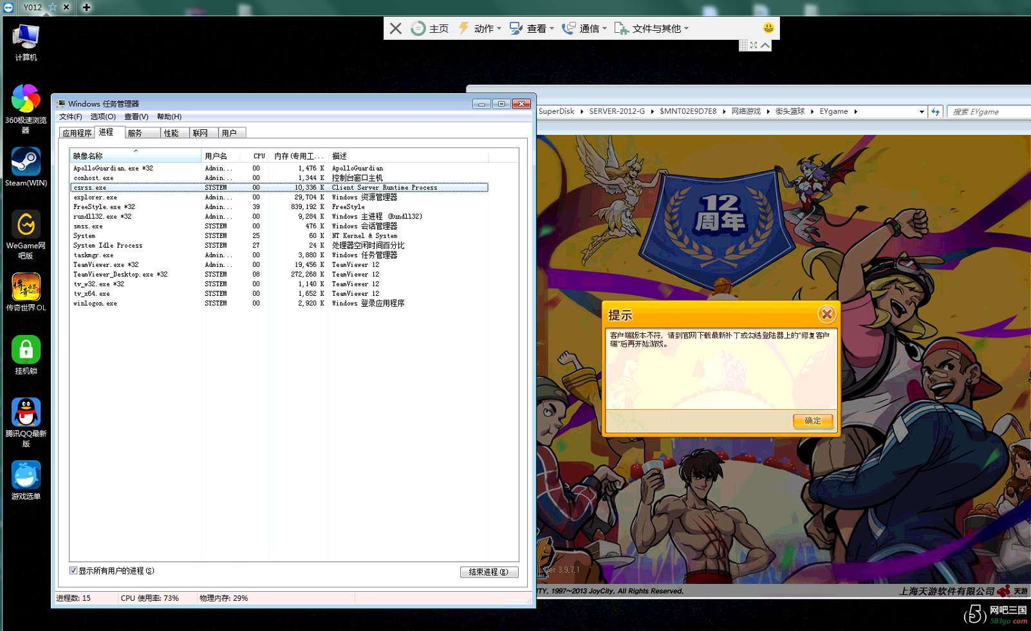
Task: Click $MNT02E9D7E8 in address path
Action: point(688,111)
